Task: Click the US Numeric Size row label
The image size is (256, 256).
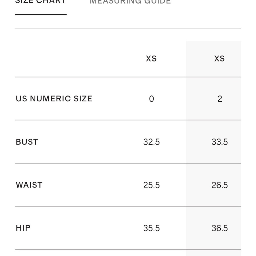Action: [54, 99]
